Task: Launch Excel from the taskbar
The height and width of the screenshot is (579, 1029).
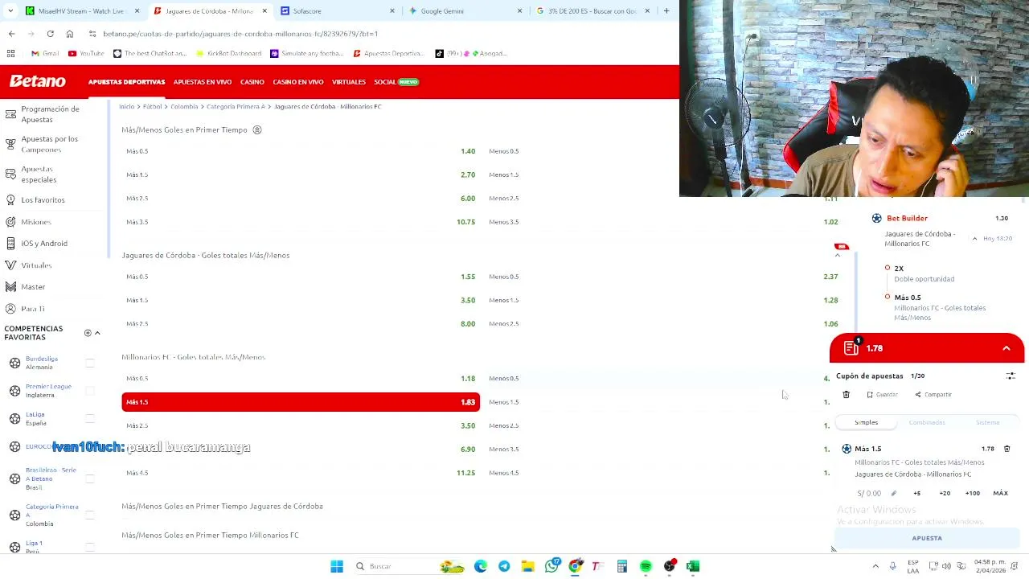Action: [693, 566]
